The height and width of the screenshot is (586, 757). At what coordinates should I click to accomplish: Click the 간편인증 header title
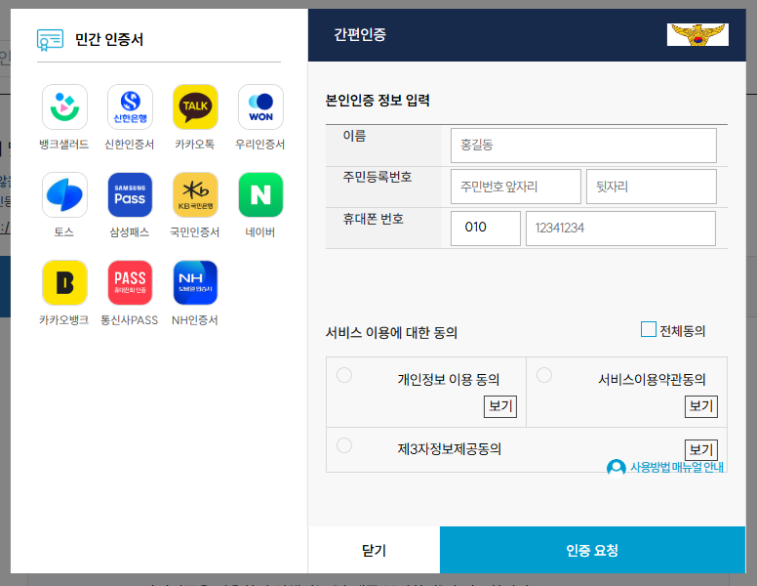coord(360,35)
